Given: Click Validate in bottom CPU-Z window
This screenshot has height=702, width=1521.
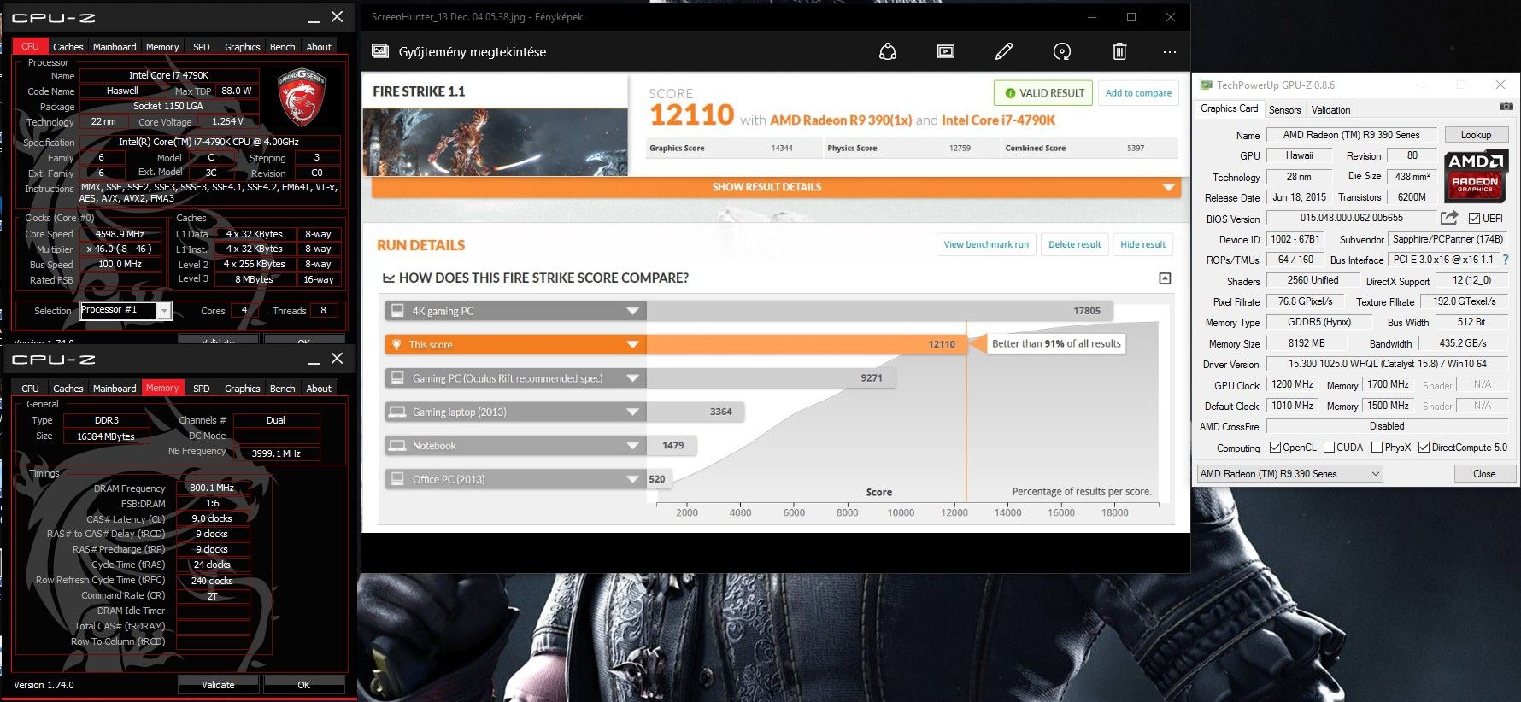Looking at the screenshot, I should 218,685.
